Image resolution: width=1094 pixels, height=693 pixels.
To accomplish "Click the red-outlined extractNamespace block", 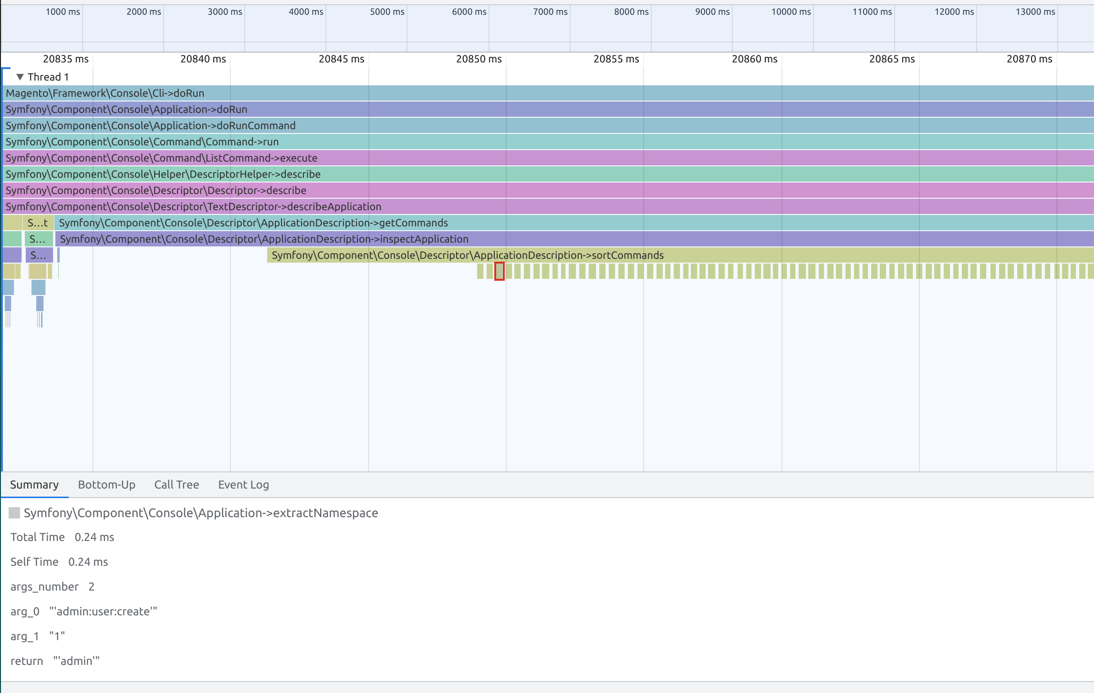I will (499, 271).
